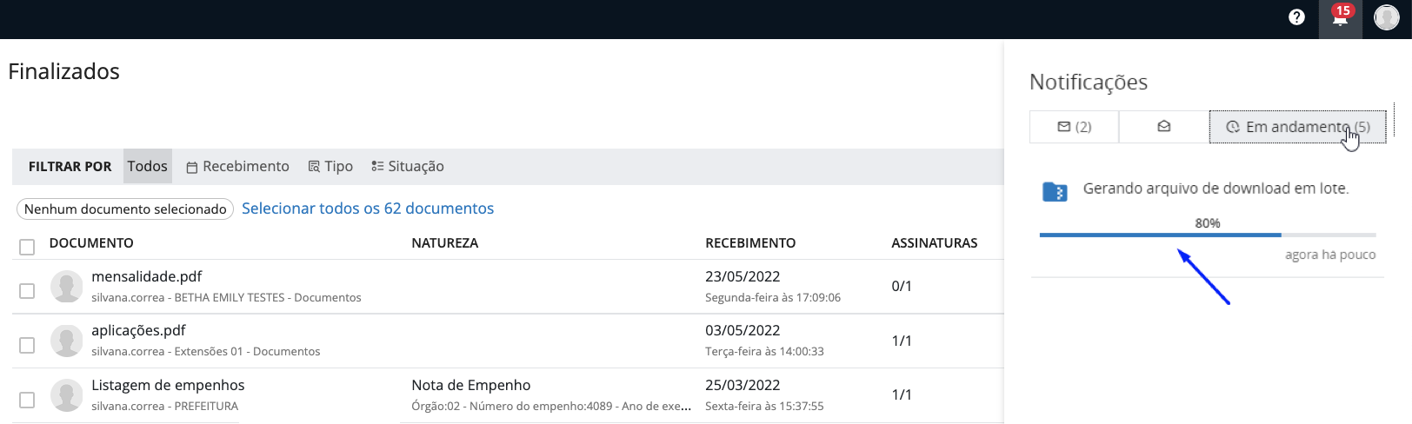The width and height of the screenshot is (1412, 424).
Task: Check the mensalidade.pdf row checkbox
Action: [27, 290]
